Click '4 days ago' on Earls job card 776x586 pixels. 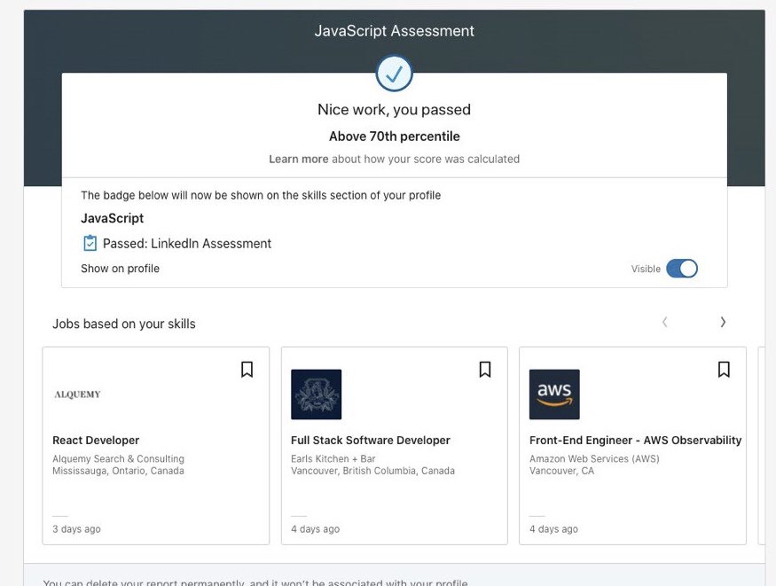click(315, 529)
